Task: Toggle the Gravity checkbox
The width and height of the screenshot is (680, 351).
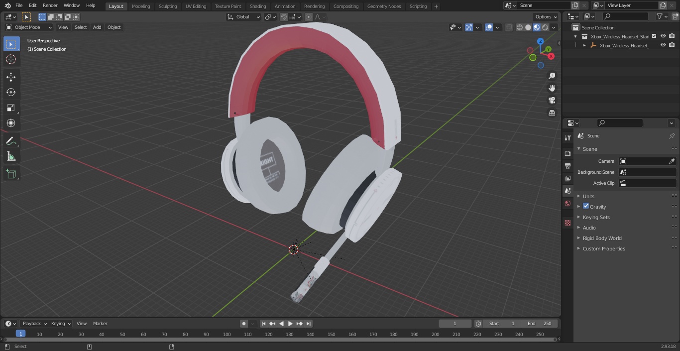Action: pyautogui.click(x=586, y=206)
